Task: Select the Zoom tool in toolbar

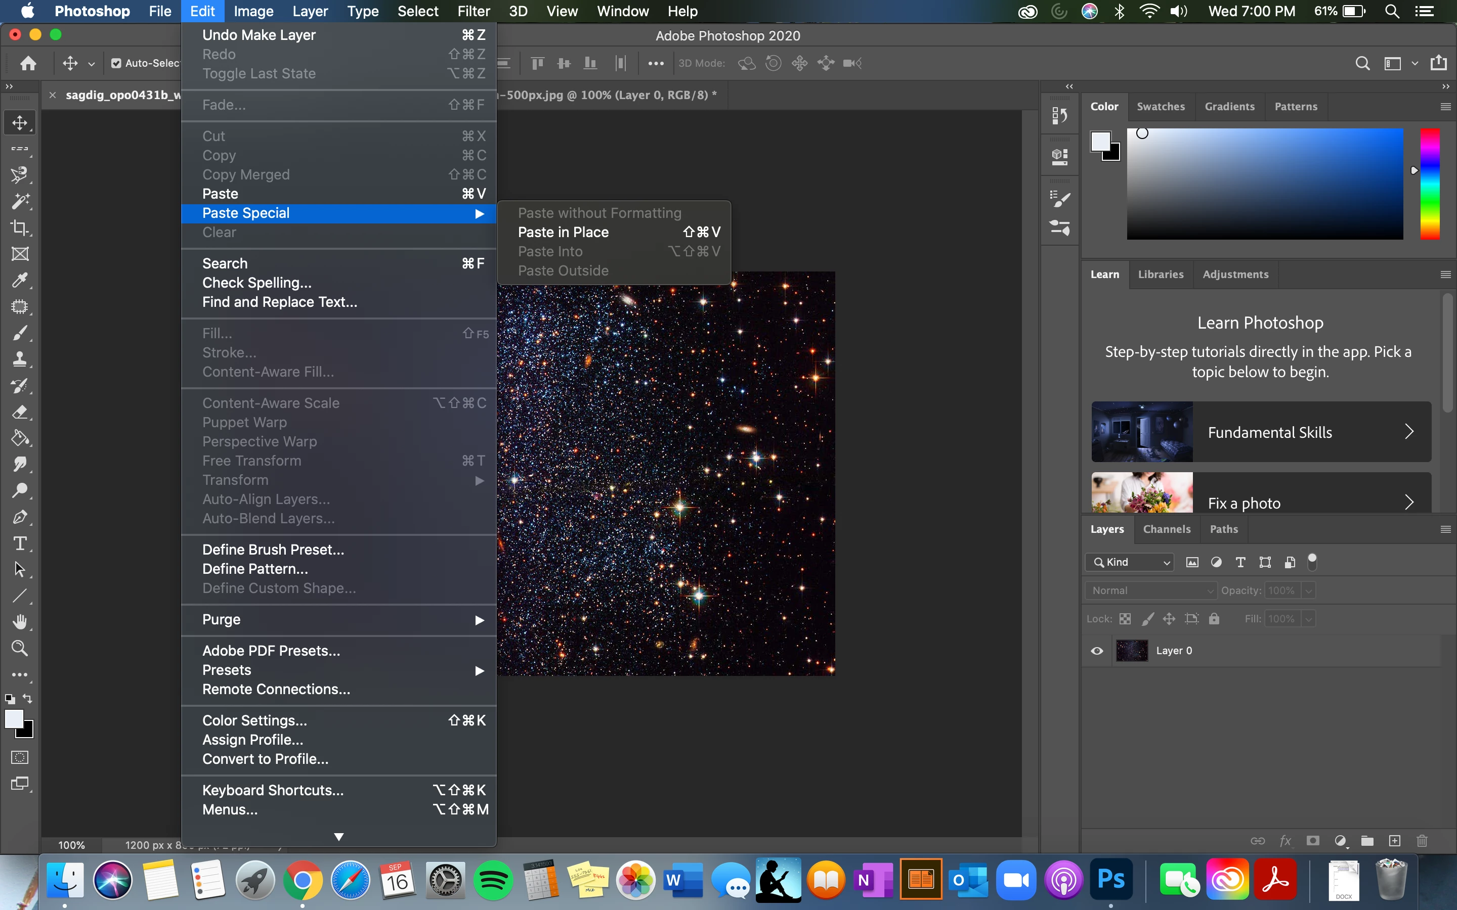Action: (20, 648)
